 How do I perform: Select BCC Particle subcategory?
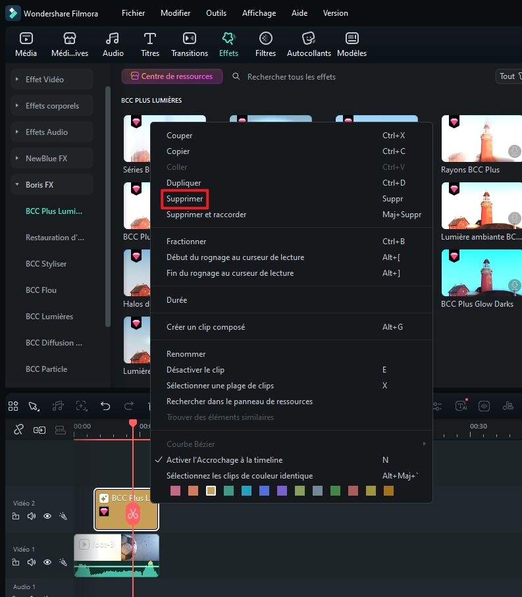pos(47,369)
